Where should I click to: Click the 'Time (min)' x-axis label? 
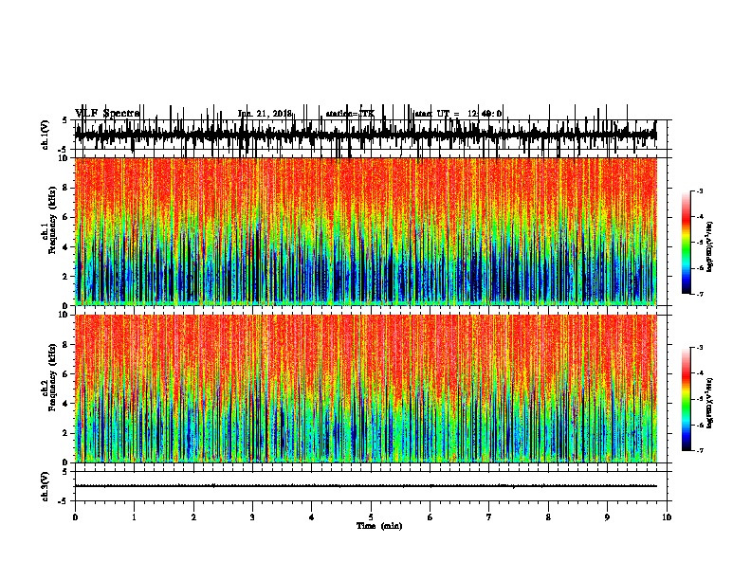point(379,526)
